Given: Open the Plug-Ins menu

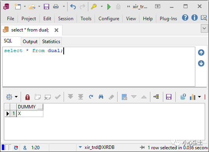Looking at the screenshot, I should click(168, 19).
